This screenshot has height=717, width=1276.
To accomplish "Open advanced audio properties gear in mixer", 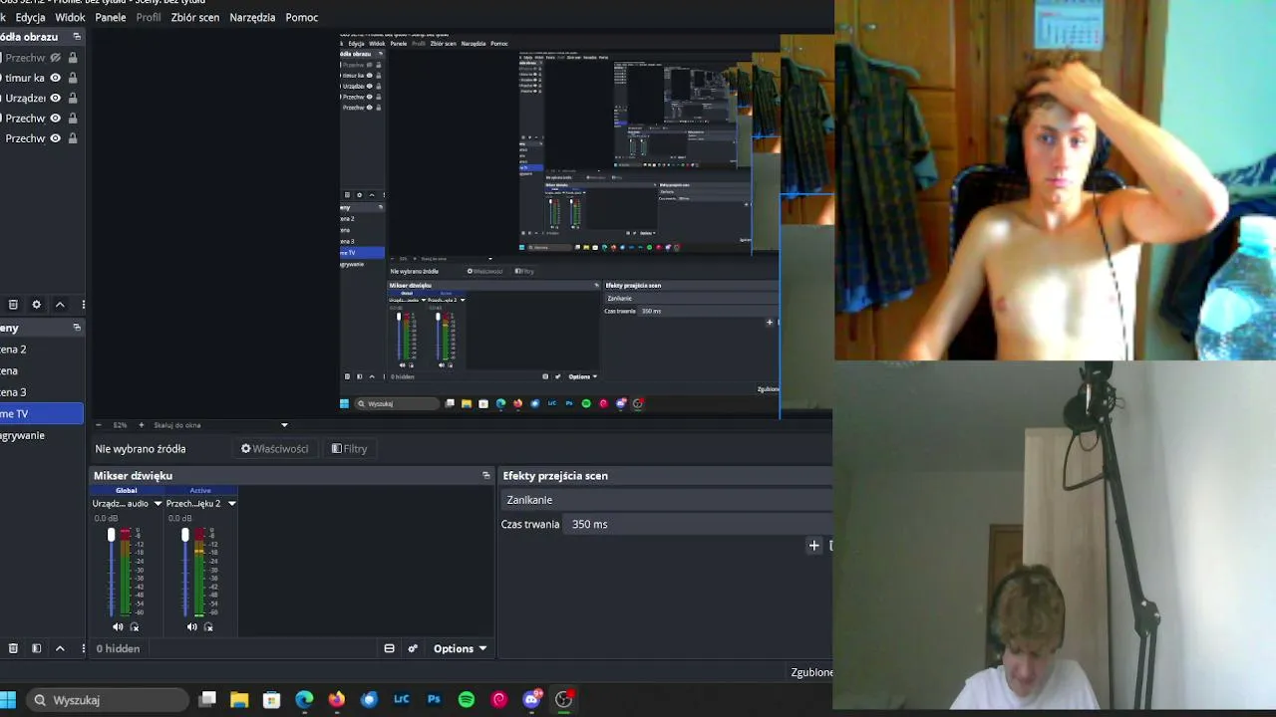I will (x=413, y=648).
